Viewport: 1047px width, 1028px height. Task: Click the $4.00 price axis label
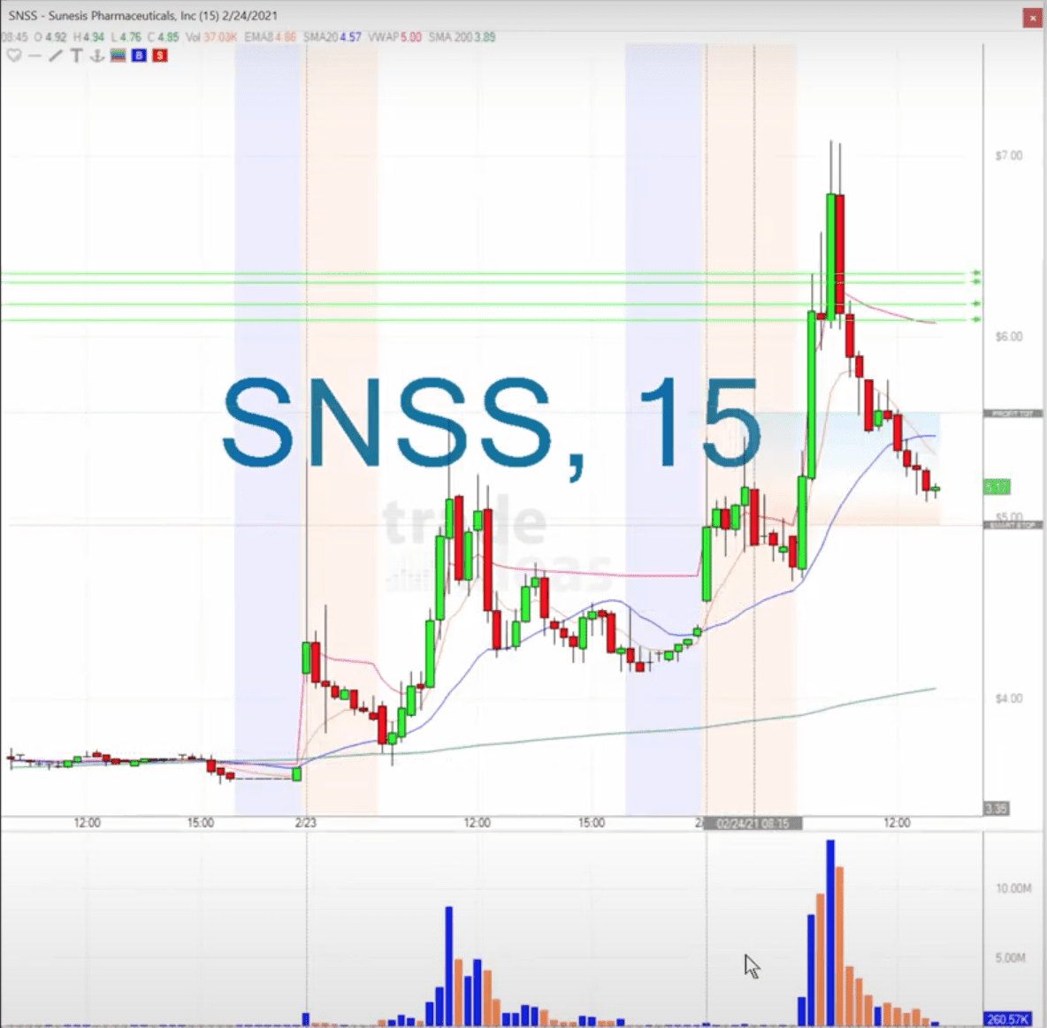[1008, 698]
